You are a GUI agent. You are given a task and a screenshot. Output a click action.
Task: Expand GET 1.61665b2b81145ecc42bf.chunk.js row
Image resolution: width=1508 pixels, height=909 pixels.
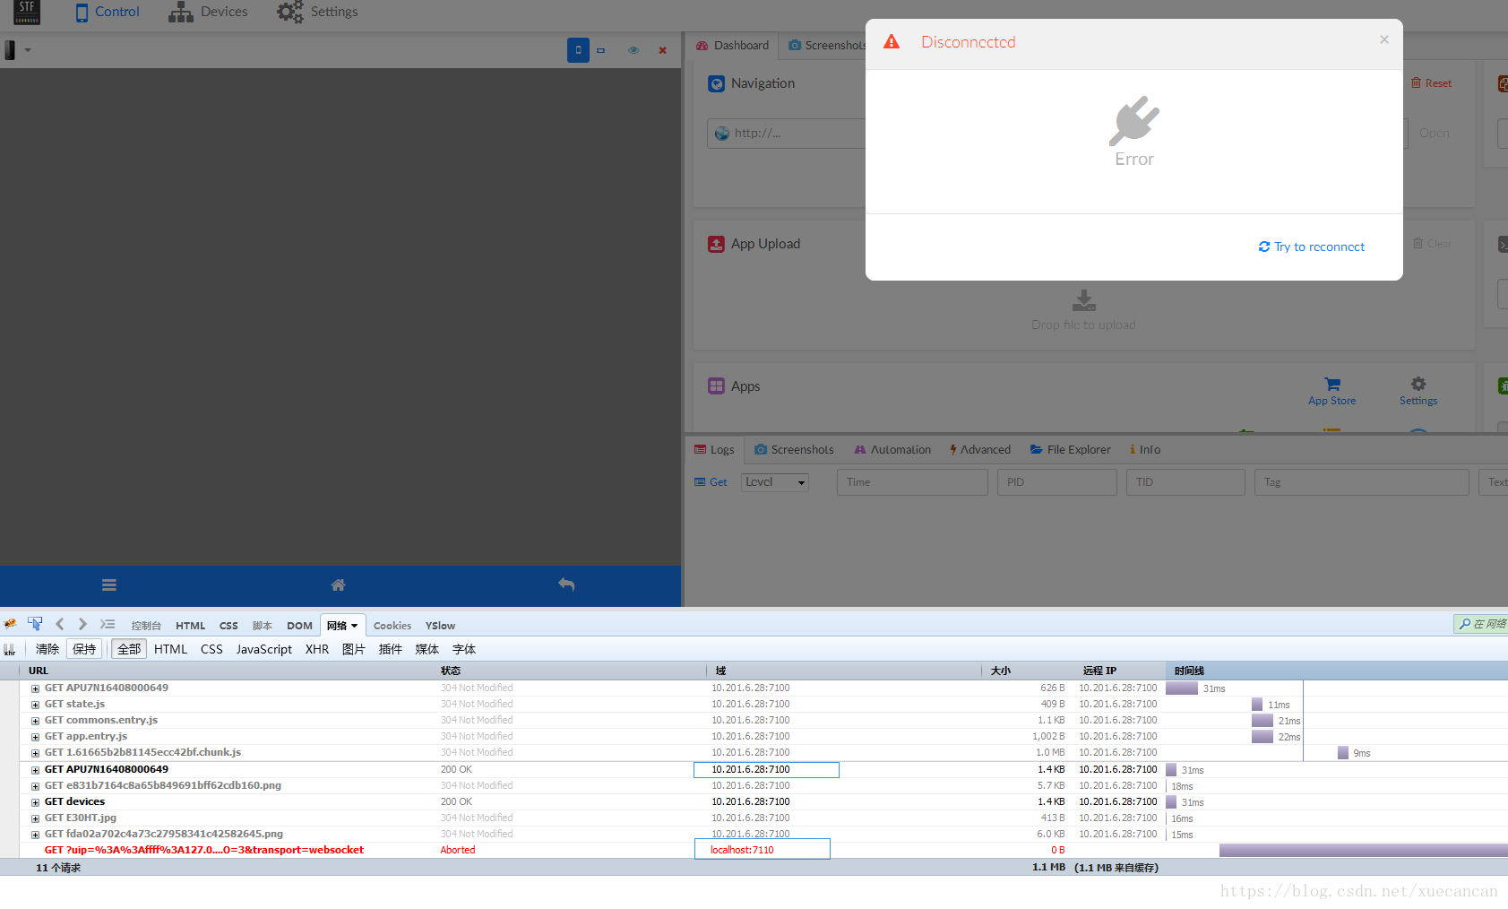pos(35,753)
